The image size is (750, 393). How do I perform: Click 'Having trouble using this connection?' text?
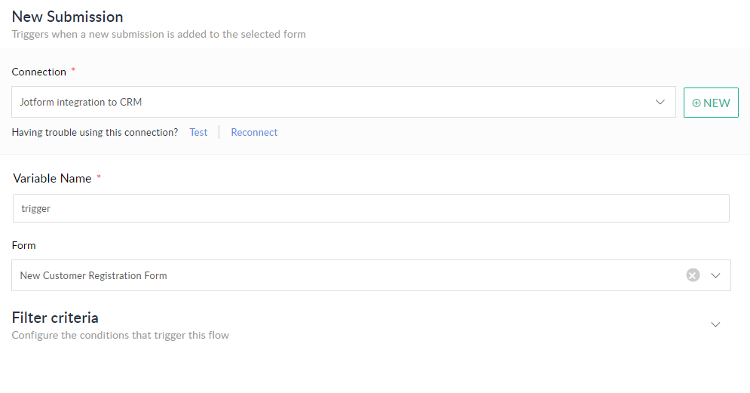tap(95, 132)
